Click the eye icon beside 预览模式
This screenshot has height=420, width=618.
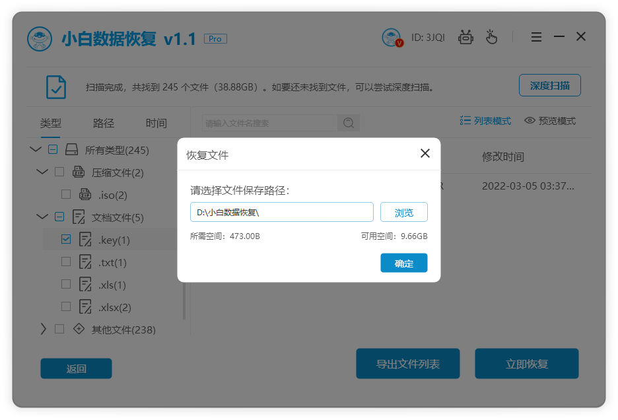(530, 120)
